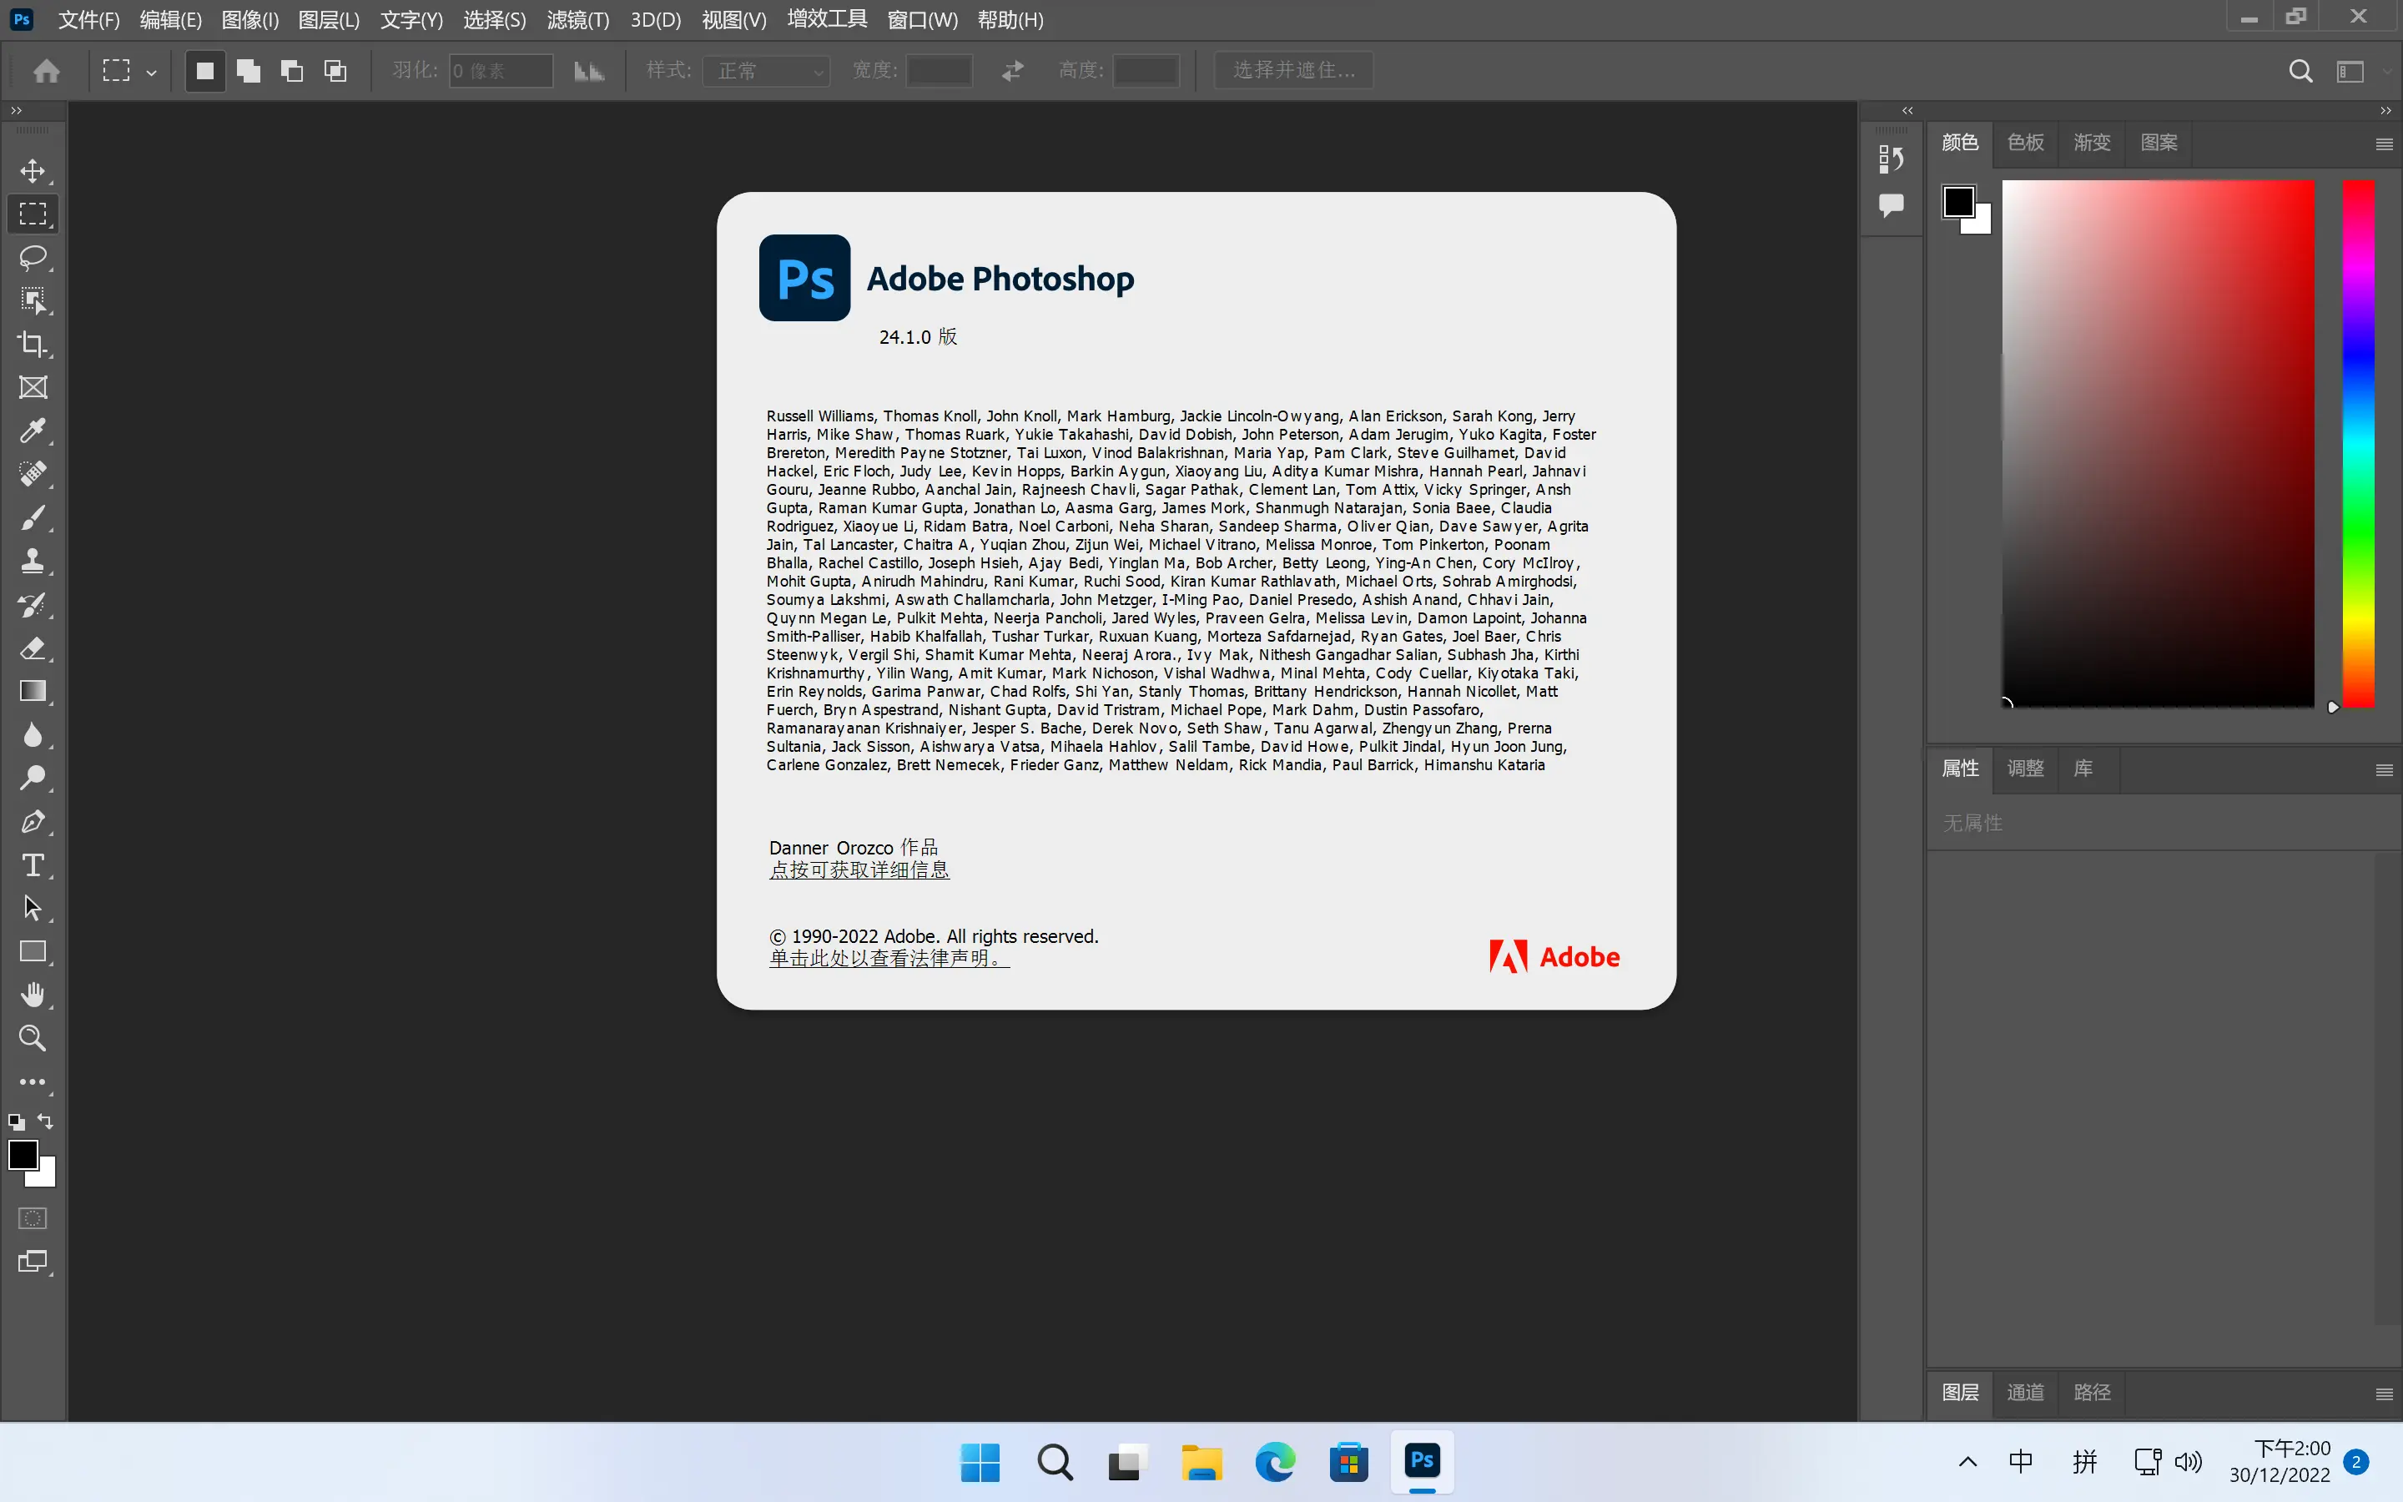
Task: Choose Add to Selection mode
Action: tap(249, 71)
